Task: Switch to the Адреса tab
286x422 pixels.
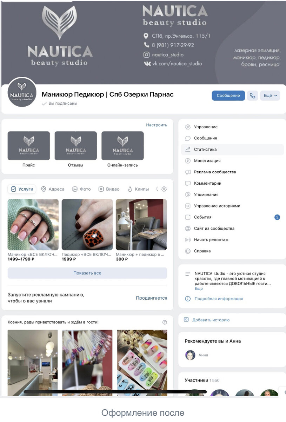Action: coord(53,189)
